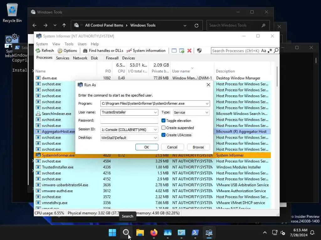Expand the Session ID dropdown
The height and width of the screenshot is (240, 321).
click(155, 130)
